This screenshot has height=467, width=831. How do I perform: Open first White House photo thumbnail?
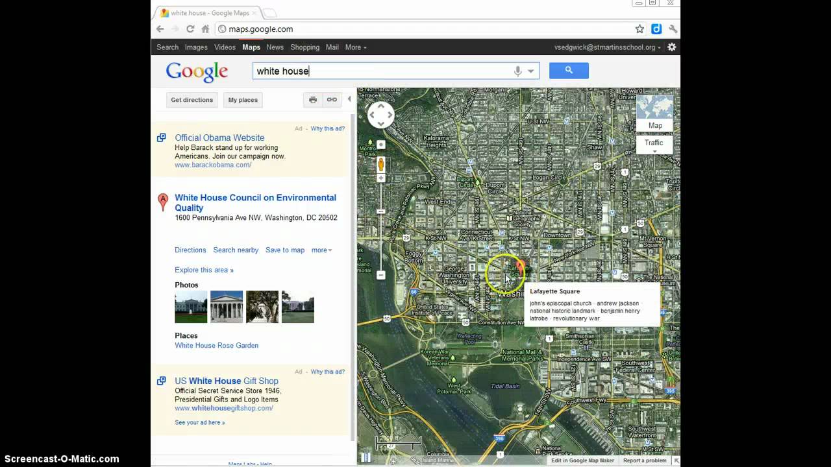tap(191, 307)
